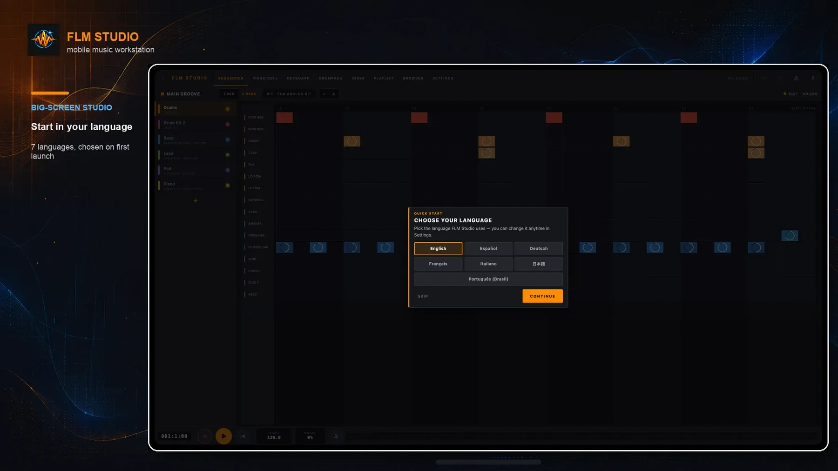Open the Settings tab
Screen dimensions: 838x471
[443, 78]
